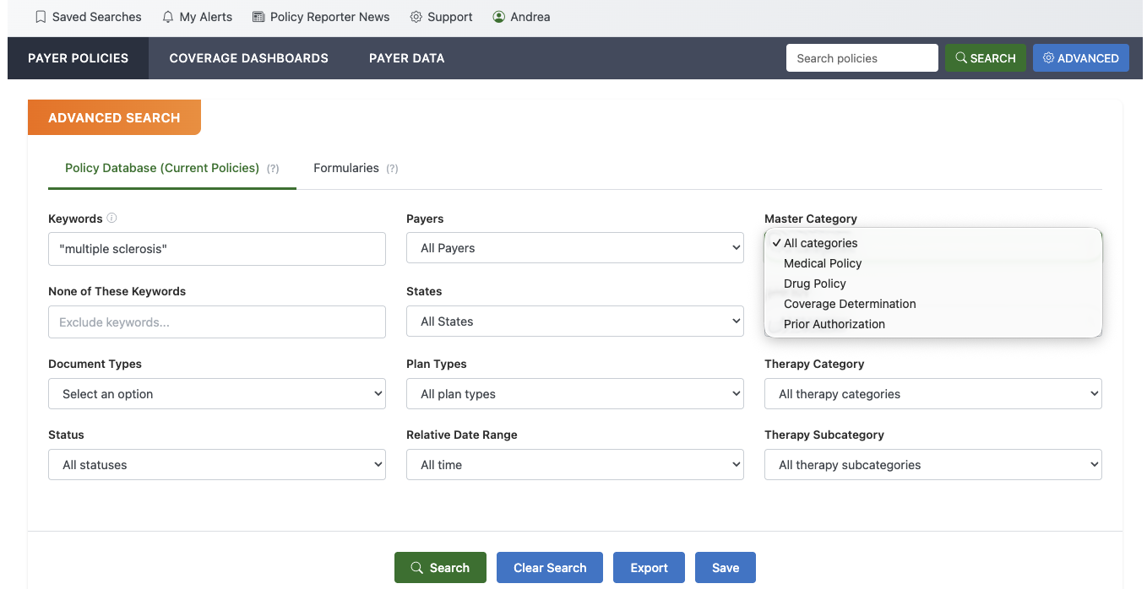Expand the Status dropdown
Viewport: 1147px width, 589px height.
[216, 464]
